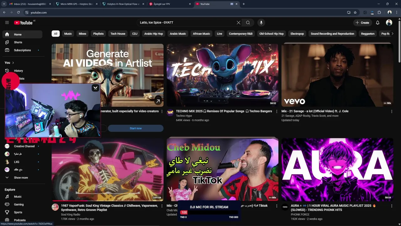The height and width of the screenshot is (226, 401).
Task: Select Sound Recording and Reproduction chip
Action: click(x=332, y=34)
